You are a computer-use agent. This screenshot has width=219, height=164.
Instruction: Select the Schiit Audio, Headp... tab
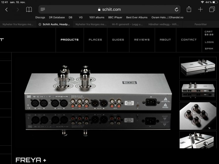point(55,24)
